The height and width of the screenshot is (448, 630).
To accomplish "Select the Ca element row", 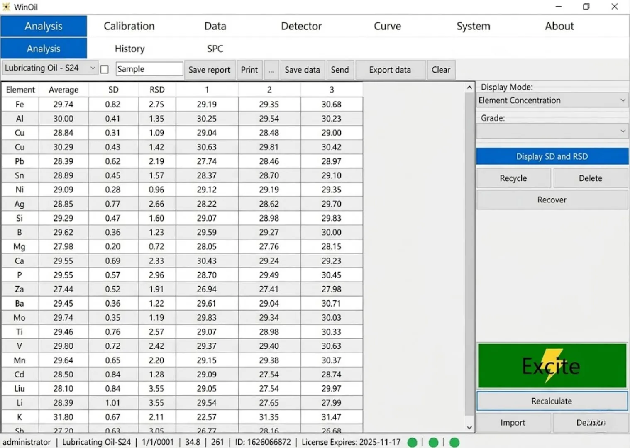I will coord(182,261).
